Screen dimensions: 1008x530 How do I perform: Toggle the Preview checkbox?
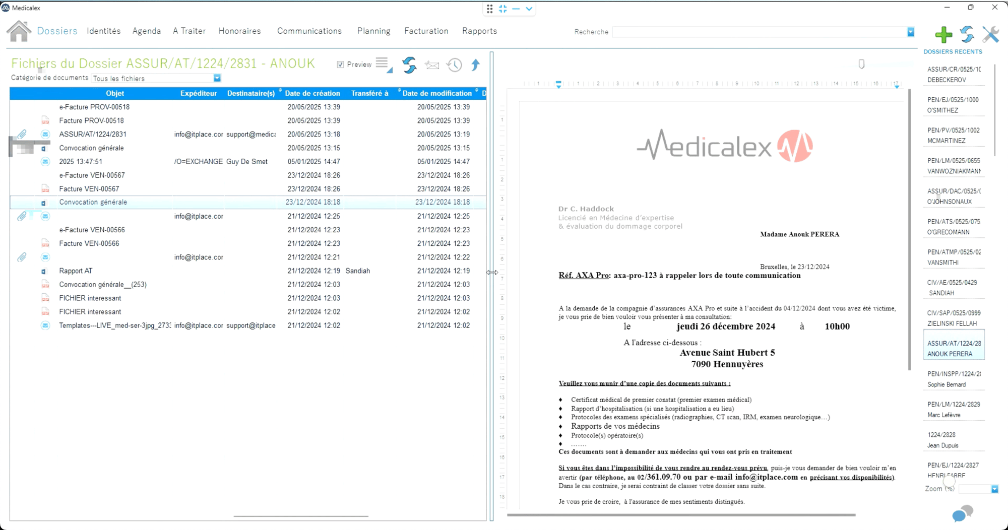pyautogui.click(x=341, y=64)
